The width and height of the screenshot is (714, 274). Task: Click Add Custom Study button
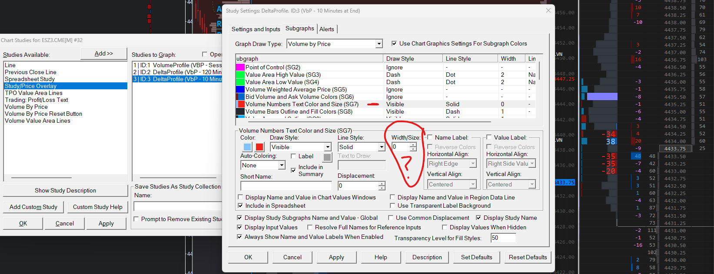[x=33, y=207]
